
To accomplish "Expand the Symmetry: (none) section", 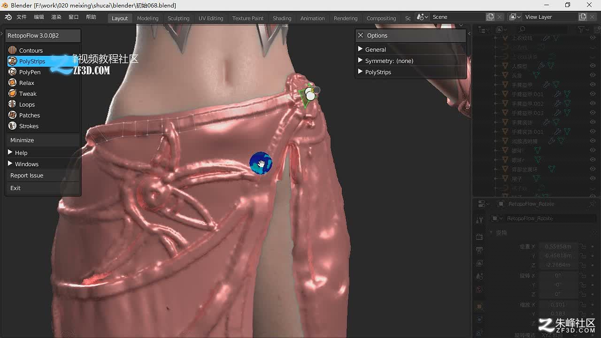I will point(411,61).
